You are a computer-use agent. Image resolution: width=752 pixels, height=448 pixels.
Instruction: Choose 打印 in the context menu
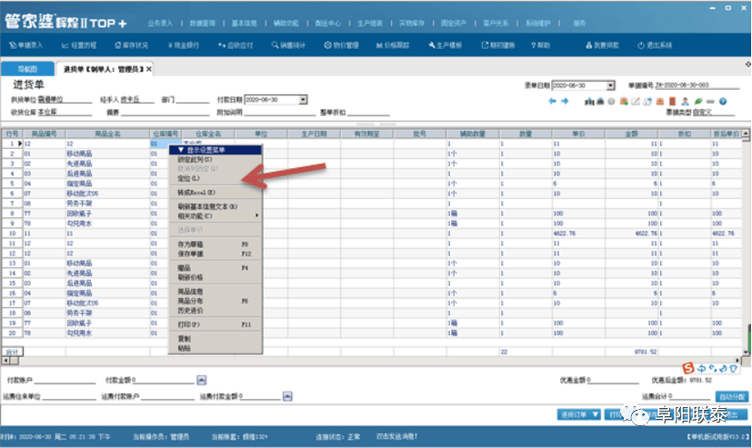point(216,324)
